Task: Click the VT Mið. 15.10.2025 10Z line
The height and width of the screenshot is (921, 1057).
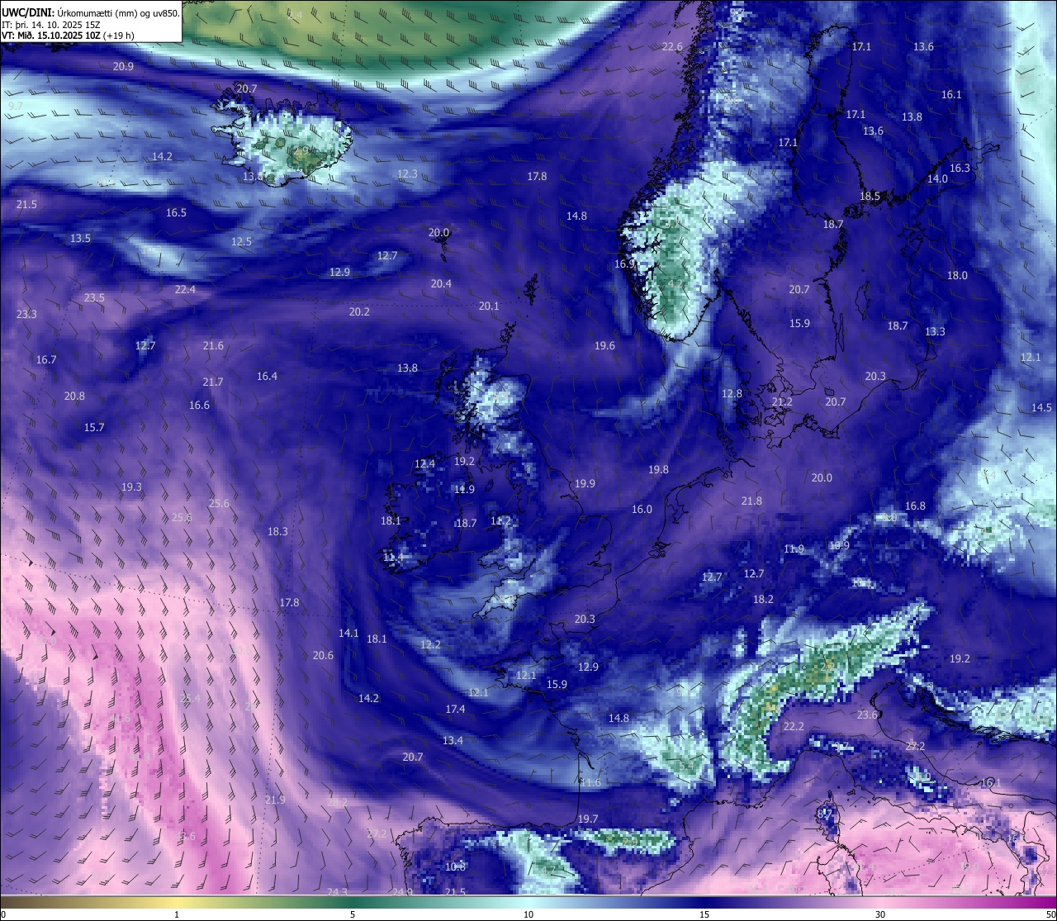Action: pyautogui.click(x=68, y=36)
